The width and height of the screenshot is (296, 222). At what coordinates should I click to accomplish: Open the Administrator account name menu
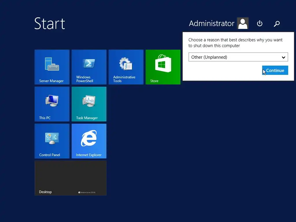point(211,23)
